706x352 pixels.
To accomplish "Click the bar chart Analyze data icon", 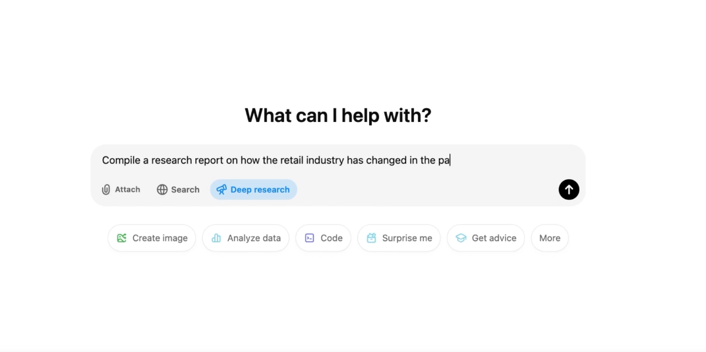I will tap(216, 238).
